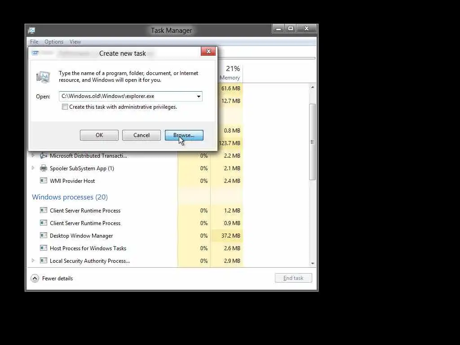The height and width of the screenshot is (345, 460).
Task: Select the Local Security Authority Process... name
Action: pos(90,261)
